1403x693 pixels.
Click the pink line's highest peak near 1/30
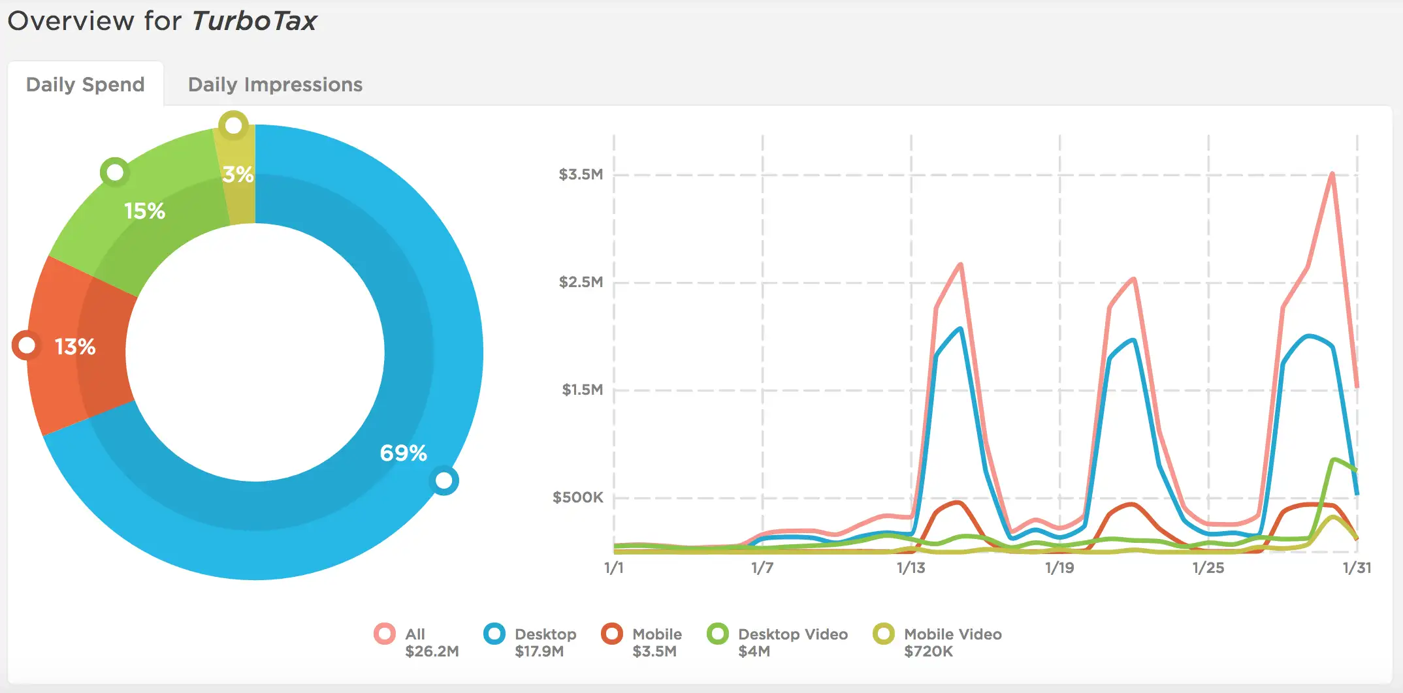click(1332, 174)
